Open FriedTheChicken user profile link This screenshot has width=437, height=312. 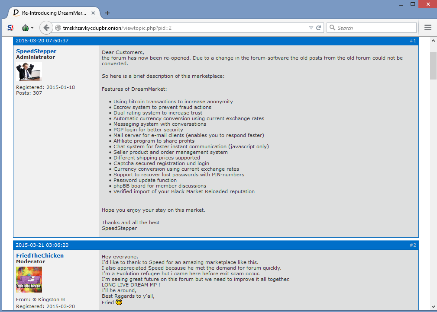point(40,255)
